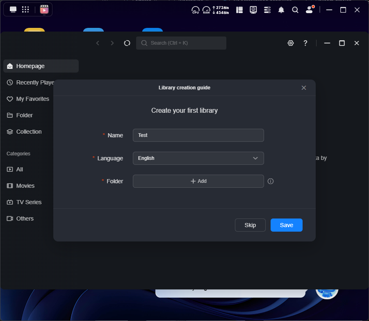Click the Name input field
This screenshot has height=321, width=369.
click(x=198, y=135)
